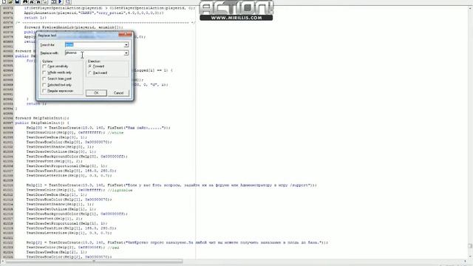Open the Search for dropdown arrow

point(126,45)
